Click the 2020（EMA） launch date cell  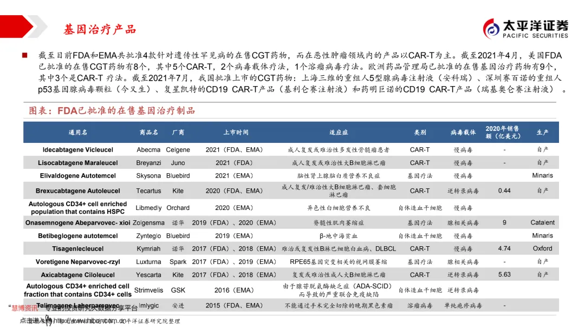(234, 208)
